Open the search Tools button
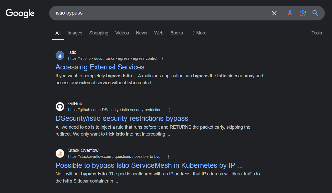The height and width of the screenshot is (193, 332). pyautogui.click(x=317, y=33)
